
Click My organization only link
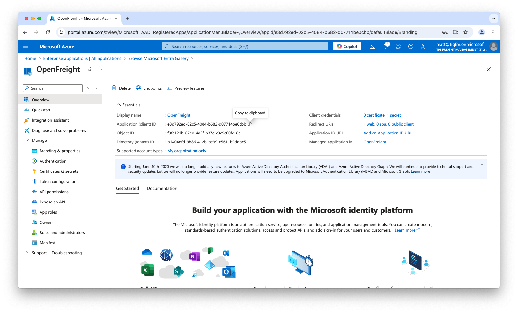coord(187,151)
